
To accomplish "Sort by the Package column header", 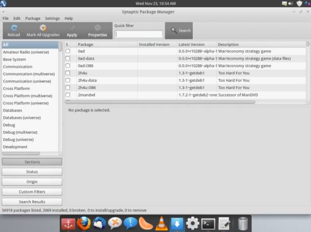I will 107,45.
